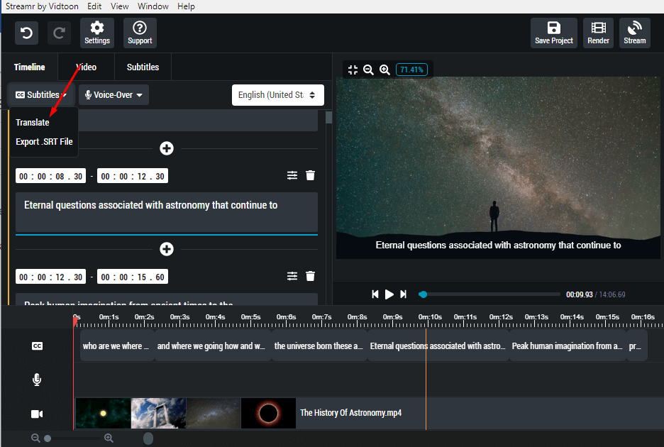The image size is (664, 447).
Task: Click the video preview image
Action: tap(498, 167)
